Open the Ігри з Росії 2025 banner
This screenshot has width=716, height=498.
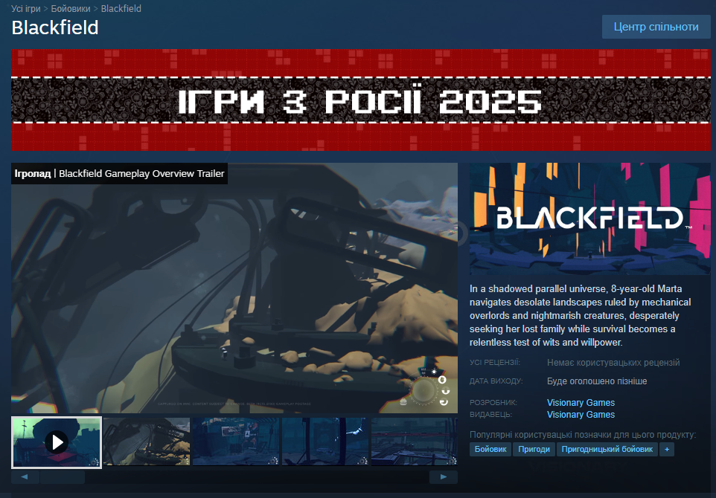[x=361, y=100]
